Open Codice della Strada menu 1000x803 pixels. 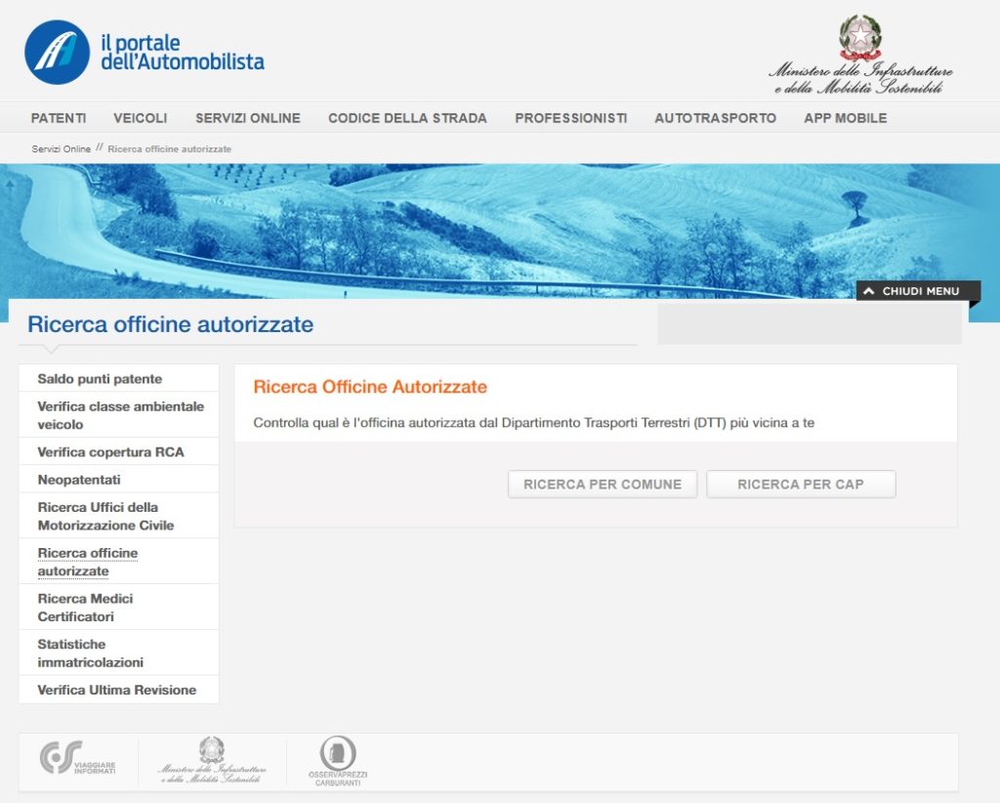[x=407, y=118]
